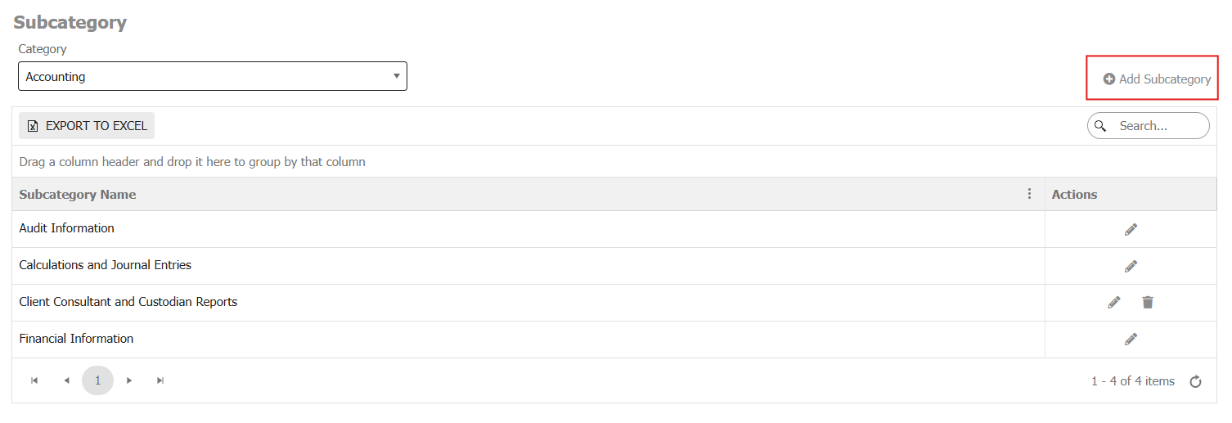Edit the Audit Information subcategory
The width and height of the screenshot is (1232, 423).
click(x=1131, y=230)
